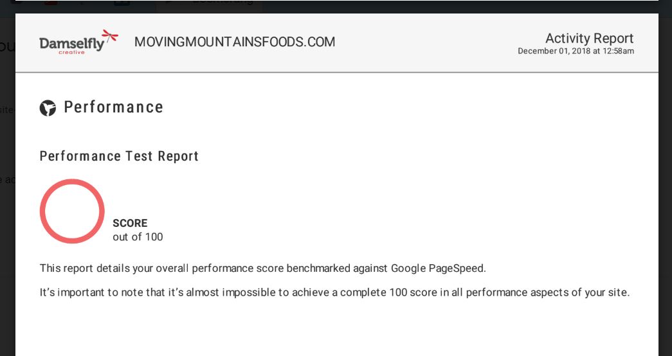Click the Damselfly Creative logo
This screenshot has height=356, width=672.
tap(79, 42)
